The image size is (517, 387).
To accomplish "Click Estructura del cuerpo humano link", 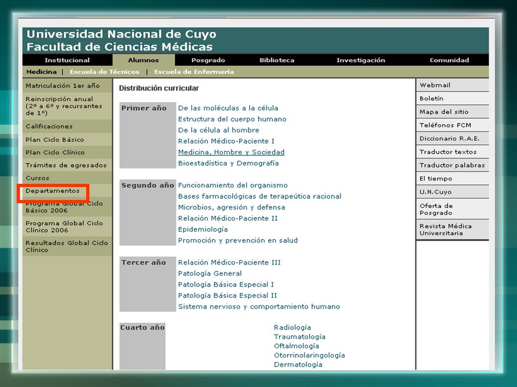I will click(x=232, y=119).
